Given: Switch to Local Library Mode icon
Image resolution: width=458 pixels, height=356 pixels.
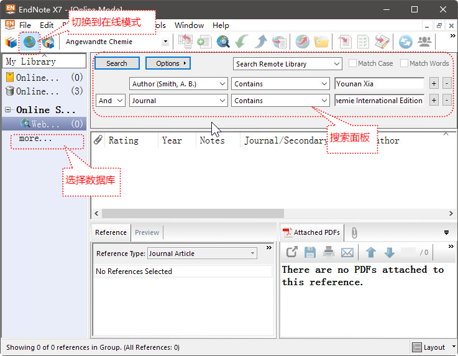Looking at the screenshot, I should (11, 42).
